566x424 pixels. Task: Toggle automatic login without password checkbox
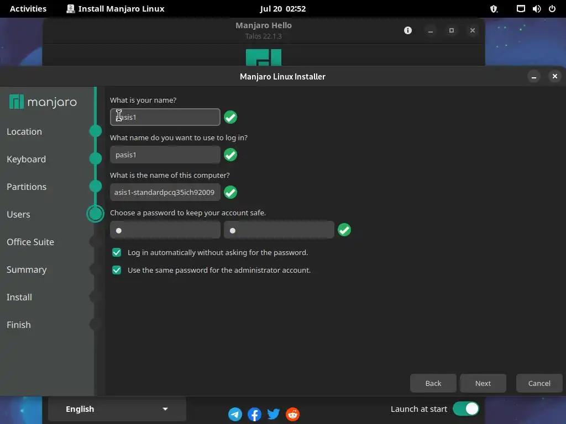[x=117, y=252]
